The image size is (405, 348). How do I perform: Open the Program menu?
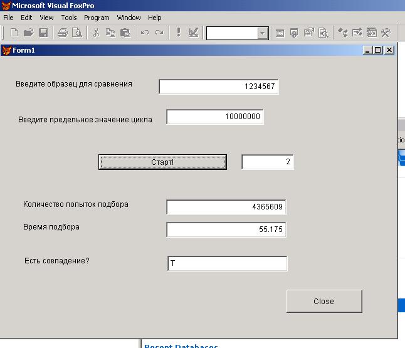tap(97, 18)
